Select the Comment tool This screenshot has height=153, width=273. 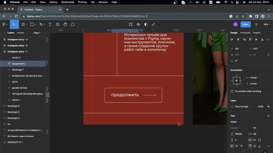pyautogui.click(x=73, y=25)
